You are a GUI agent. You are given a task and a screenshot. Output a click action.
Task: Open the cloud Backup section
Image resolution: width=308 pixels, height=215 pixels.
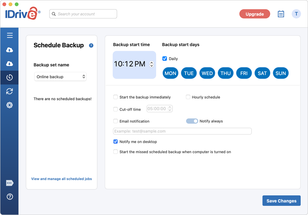[x=10, y=50]
